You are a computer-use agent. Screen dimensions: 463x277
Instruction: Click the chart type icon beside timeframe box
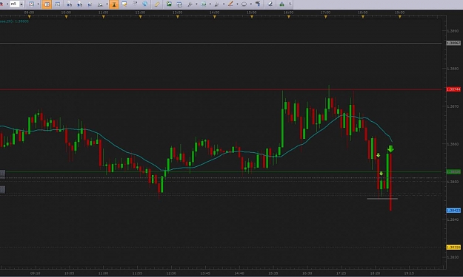pyautogui.click(x=32, y=4)
